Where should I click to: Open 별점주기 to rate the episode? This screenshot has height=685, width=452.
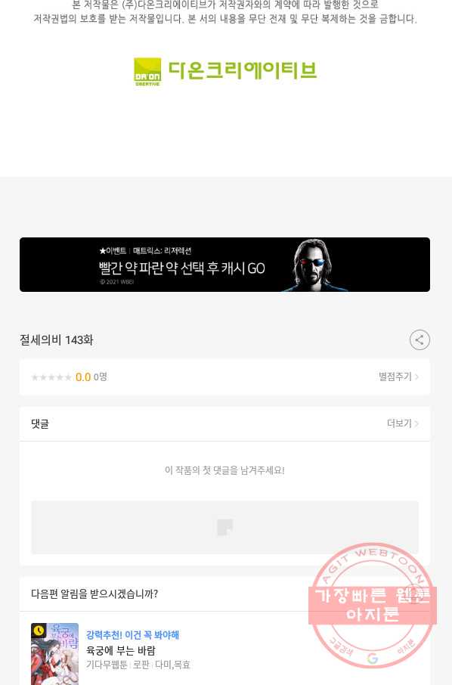(x=398, y=377)
